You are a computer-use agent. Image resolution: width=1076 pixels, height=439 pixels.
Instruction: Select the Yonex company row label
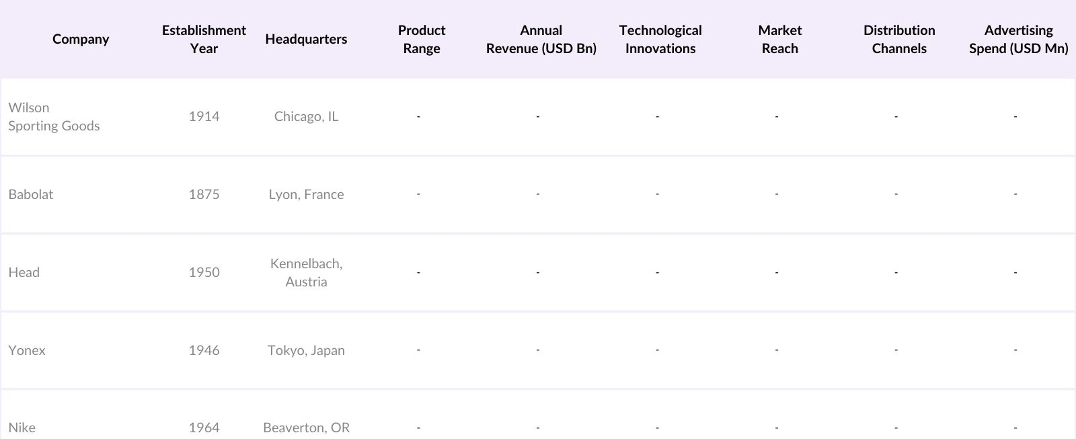coord(27,350)
